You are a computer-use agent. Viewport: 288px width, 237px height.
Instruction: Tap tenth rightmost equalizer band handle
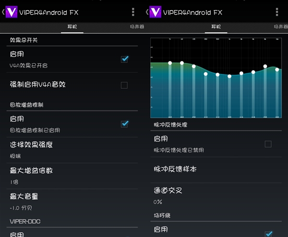[x=277, y=70]
